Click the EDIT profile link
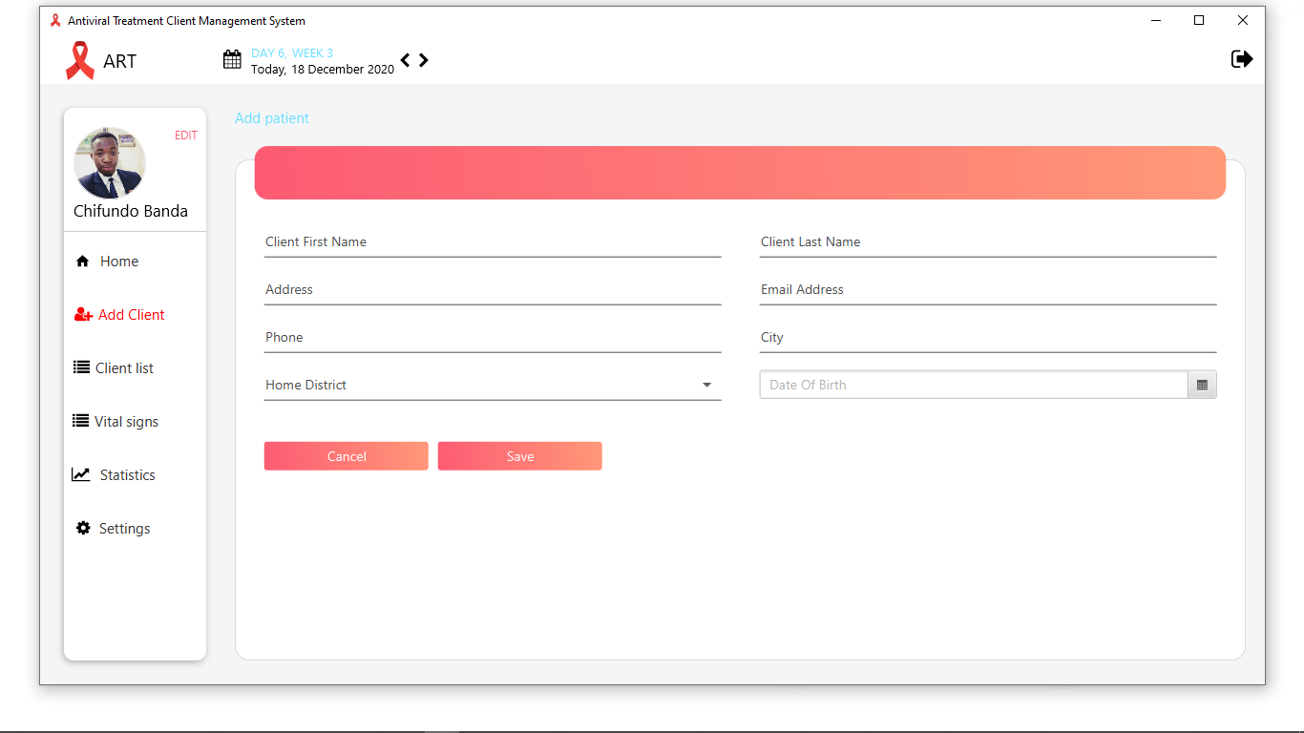Screen dimensions: 1304x733 (x=185, y=135)
